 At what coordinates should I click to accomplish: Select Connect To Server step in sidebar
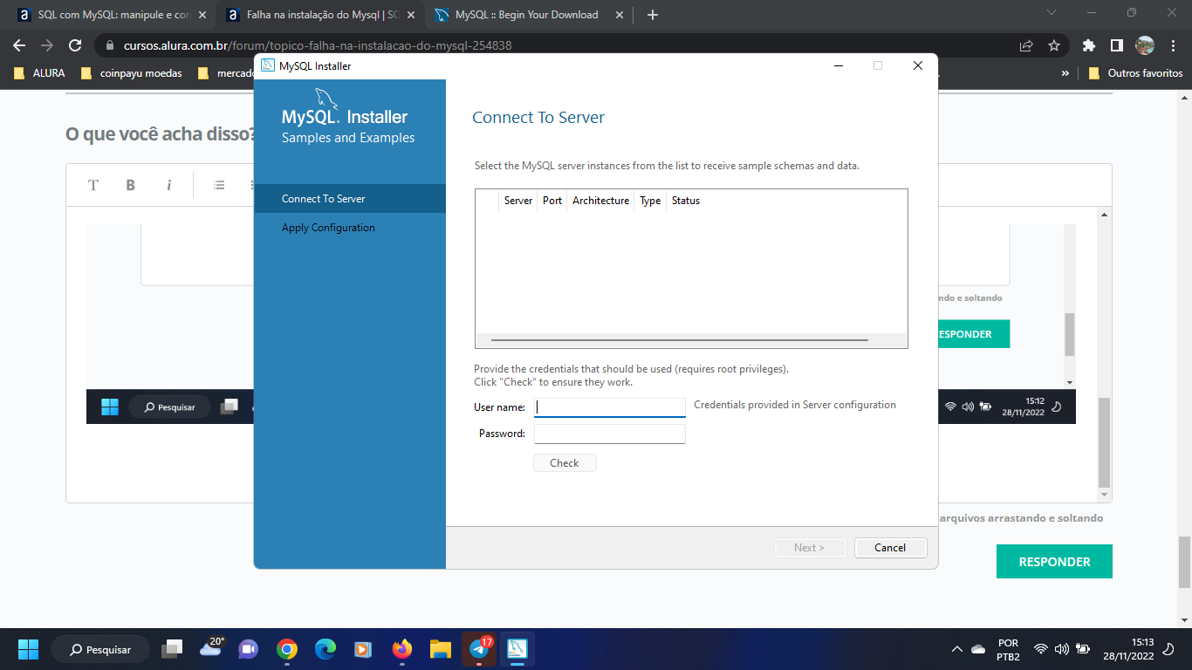pyautogui.click(x=350, y=199)
